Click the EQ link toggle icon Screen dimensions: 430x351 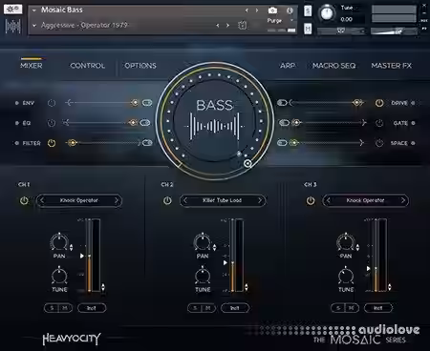pos(145,123)
